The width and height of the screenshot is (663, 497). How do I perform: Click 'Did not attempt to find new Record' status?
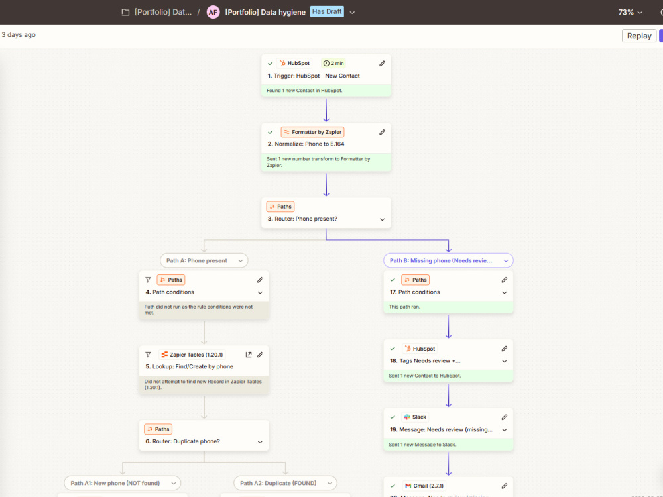point(203,384)
